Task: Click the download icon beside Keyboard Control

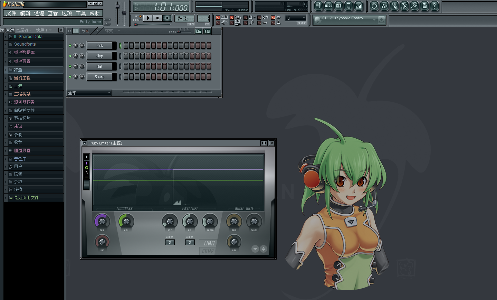Action: tap(381, 20)
